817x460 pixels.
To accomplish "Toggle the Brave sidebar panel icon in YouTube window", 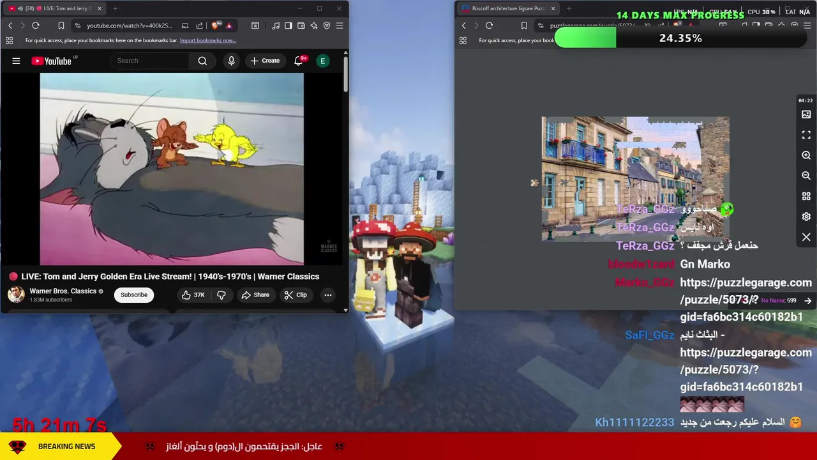I will (289, 26).
